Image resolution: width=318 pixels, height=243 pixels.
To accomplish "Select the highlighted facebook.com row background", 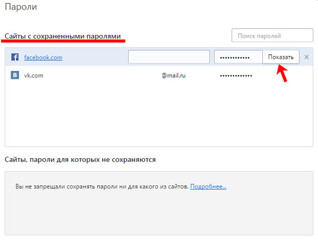I will [x=95, y=57].
